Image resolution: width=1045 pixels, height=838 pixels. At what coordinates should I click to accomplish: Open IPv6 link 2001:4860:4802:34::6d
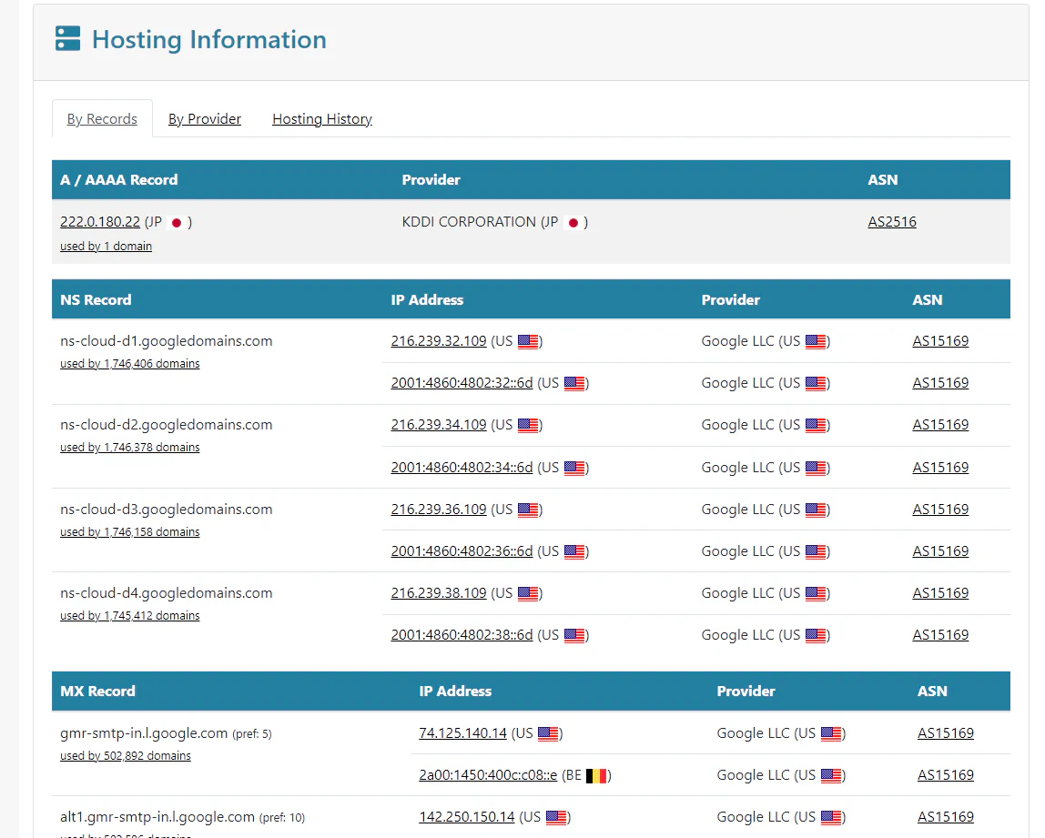coord(462,468)
